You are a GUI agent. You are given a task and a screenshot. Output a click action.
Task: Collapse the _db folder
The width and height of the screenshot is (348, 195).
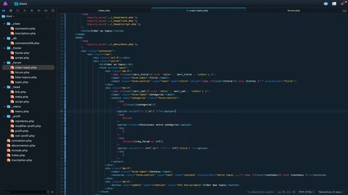click(x=4, y=38)
